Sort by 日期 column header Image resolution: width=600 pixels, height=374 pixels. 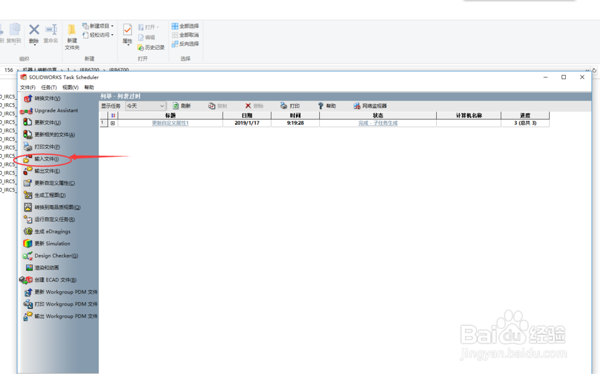[247, 115]
